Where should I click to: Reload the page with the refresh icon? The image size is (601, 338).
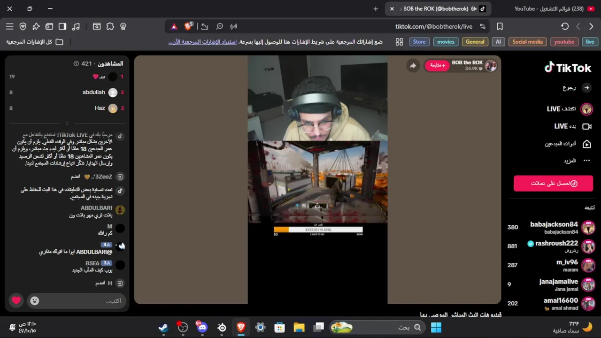click(x=565, y=26)
